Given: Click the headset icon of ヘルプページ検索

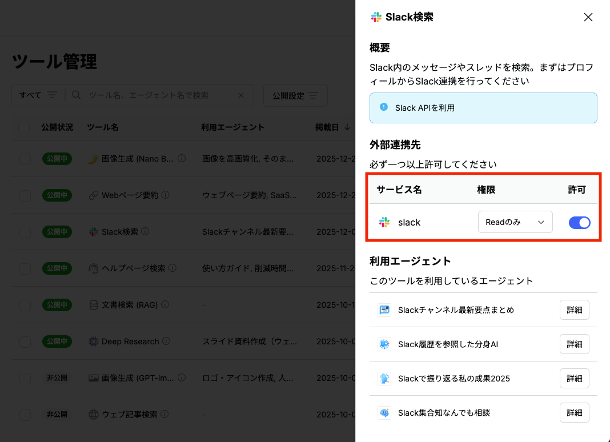Looking at the screenshot, I should [x=93, y=268].
